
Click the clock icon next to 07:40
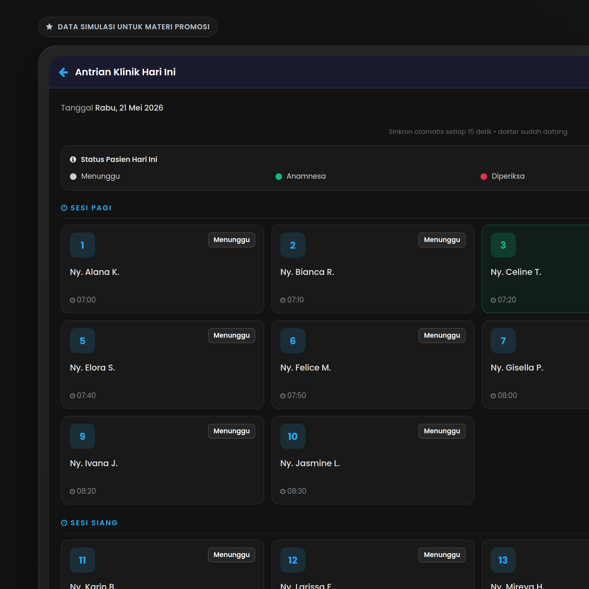click(72, 396)
